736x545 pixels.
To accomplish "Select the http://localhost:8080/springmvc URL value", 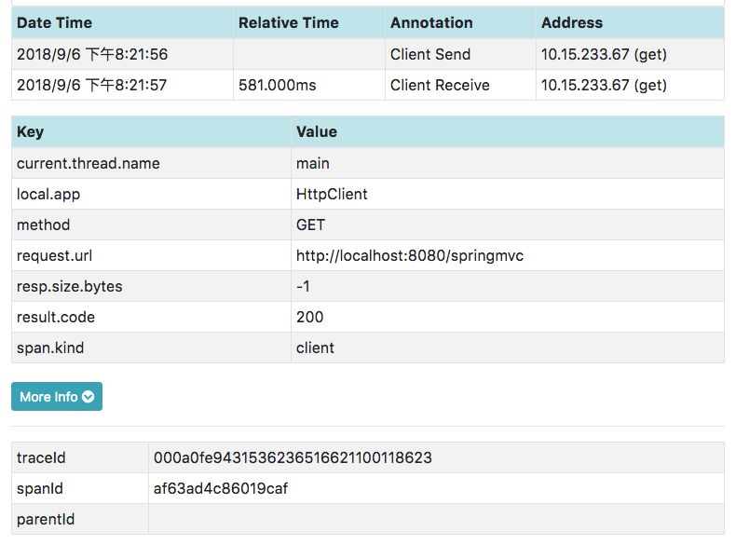I will pyautogui.click(x=410, y=256).
